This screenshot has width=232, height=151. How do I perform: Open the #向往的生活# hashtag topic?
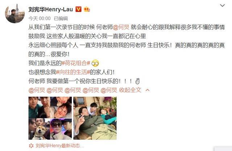click(x=73, y=72)
